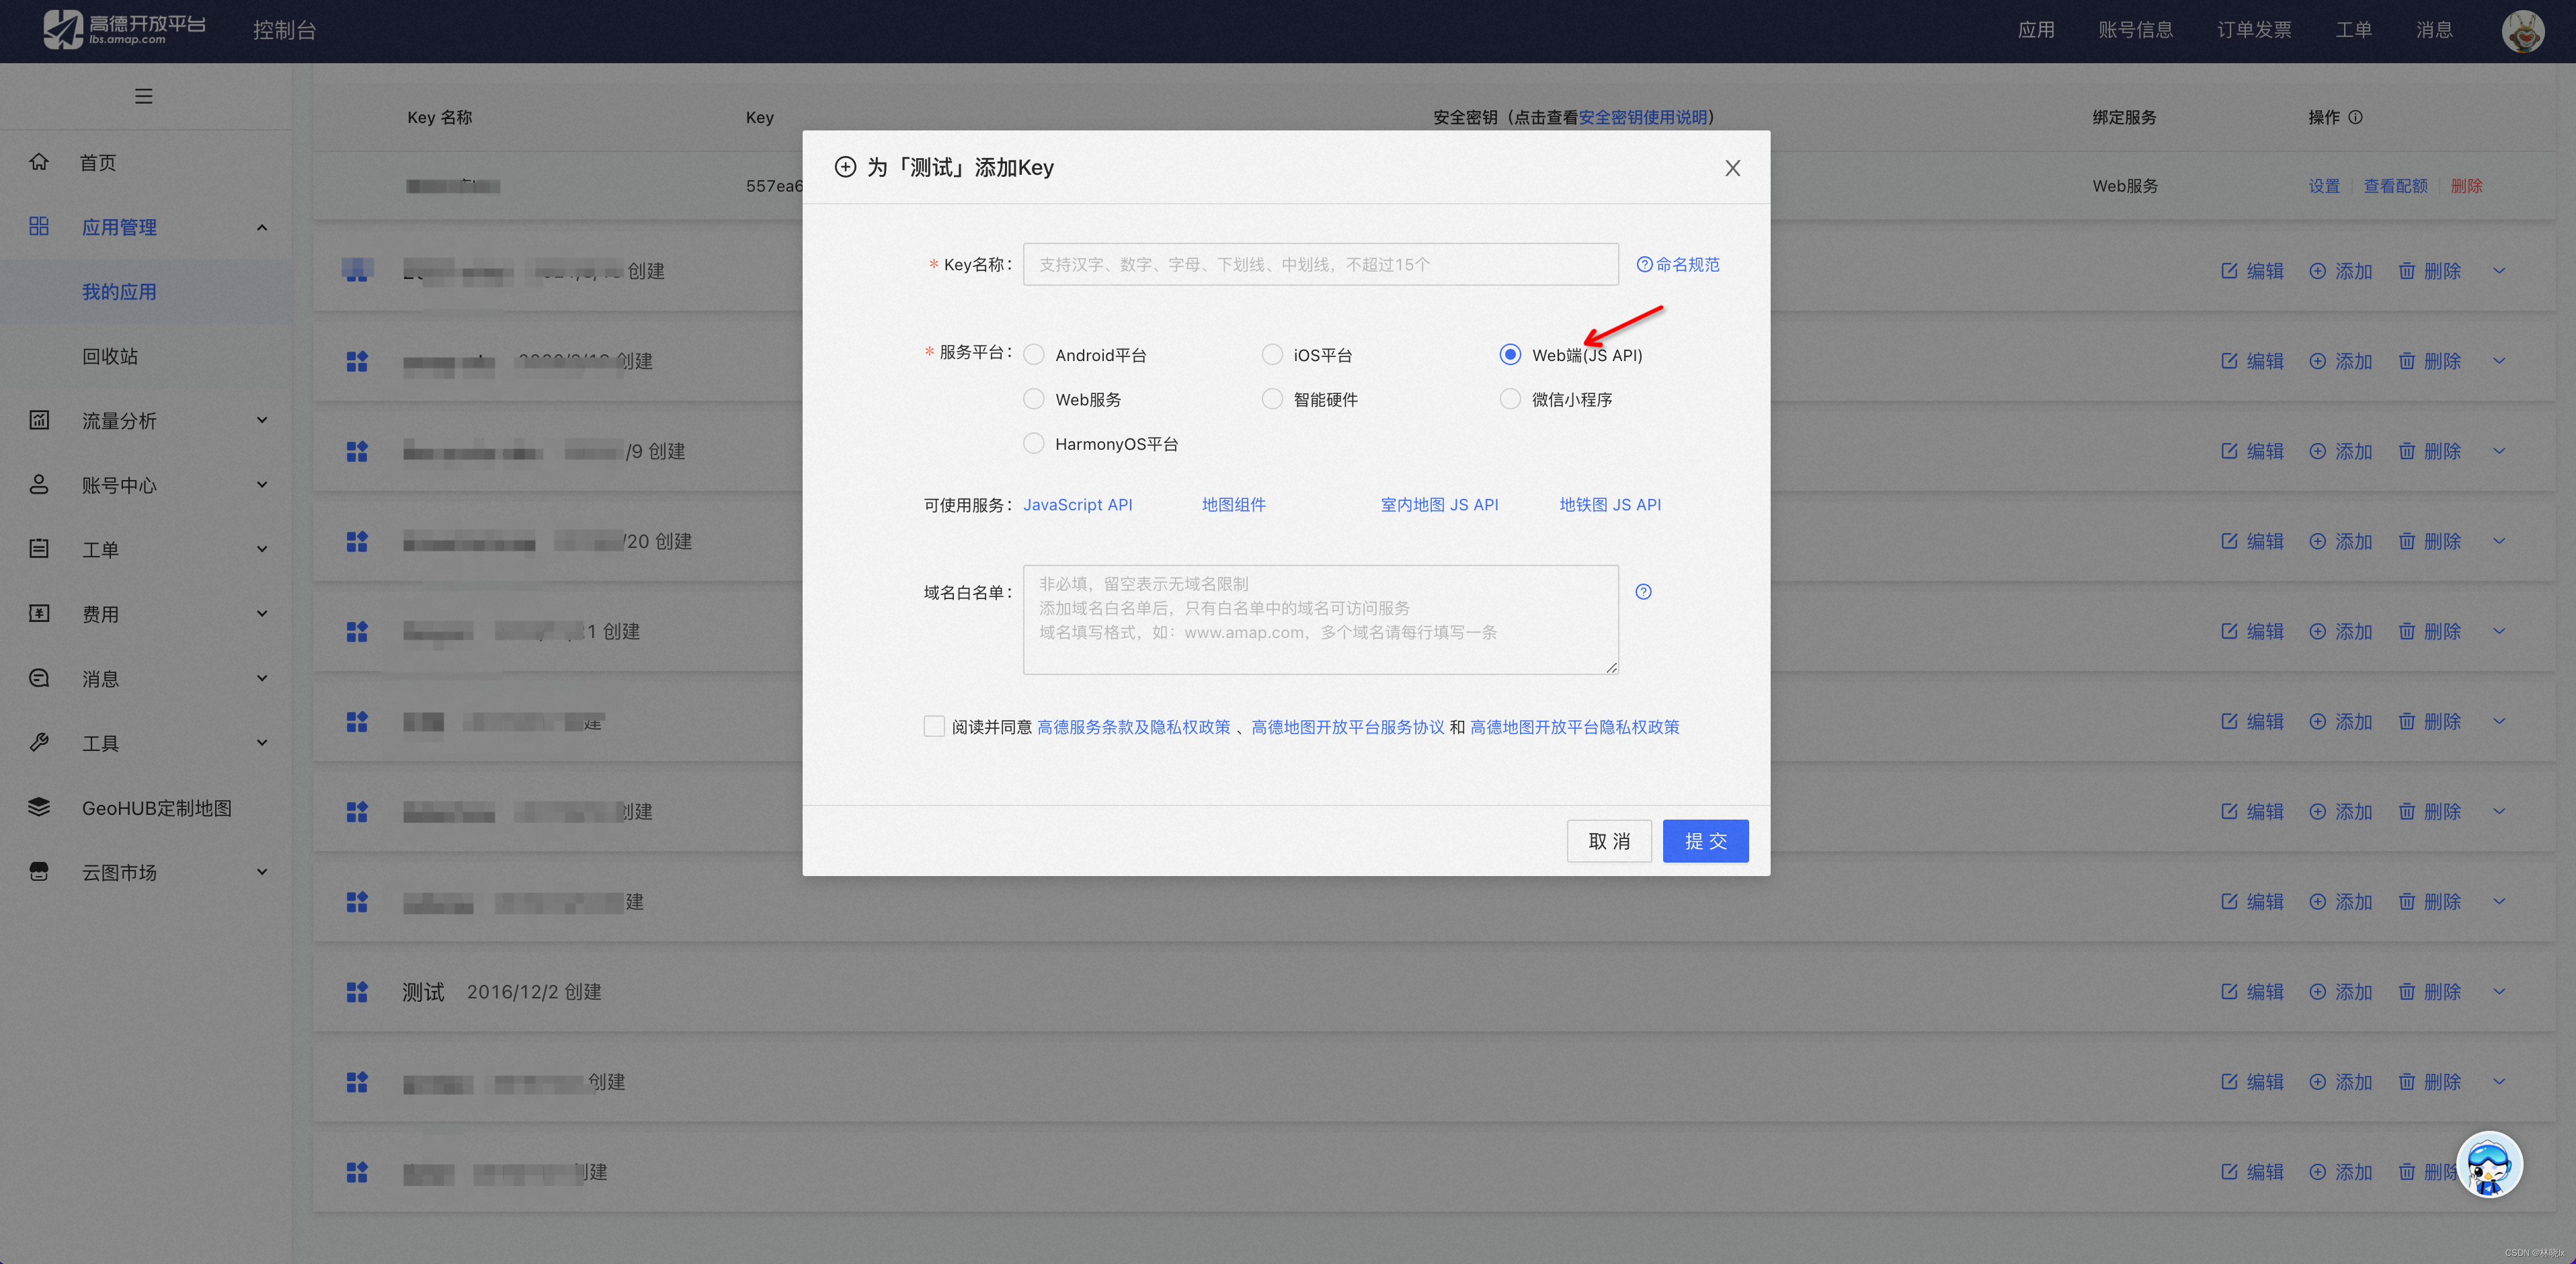Screen dimensions: 2576x1264
Task: Click the 提交 submit button
Action: tap(1705, 841)
